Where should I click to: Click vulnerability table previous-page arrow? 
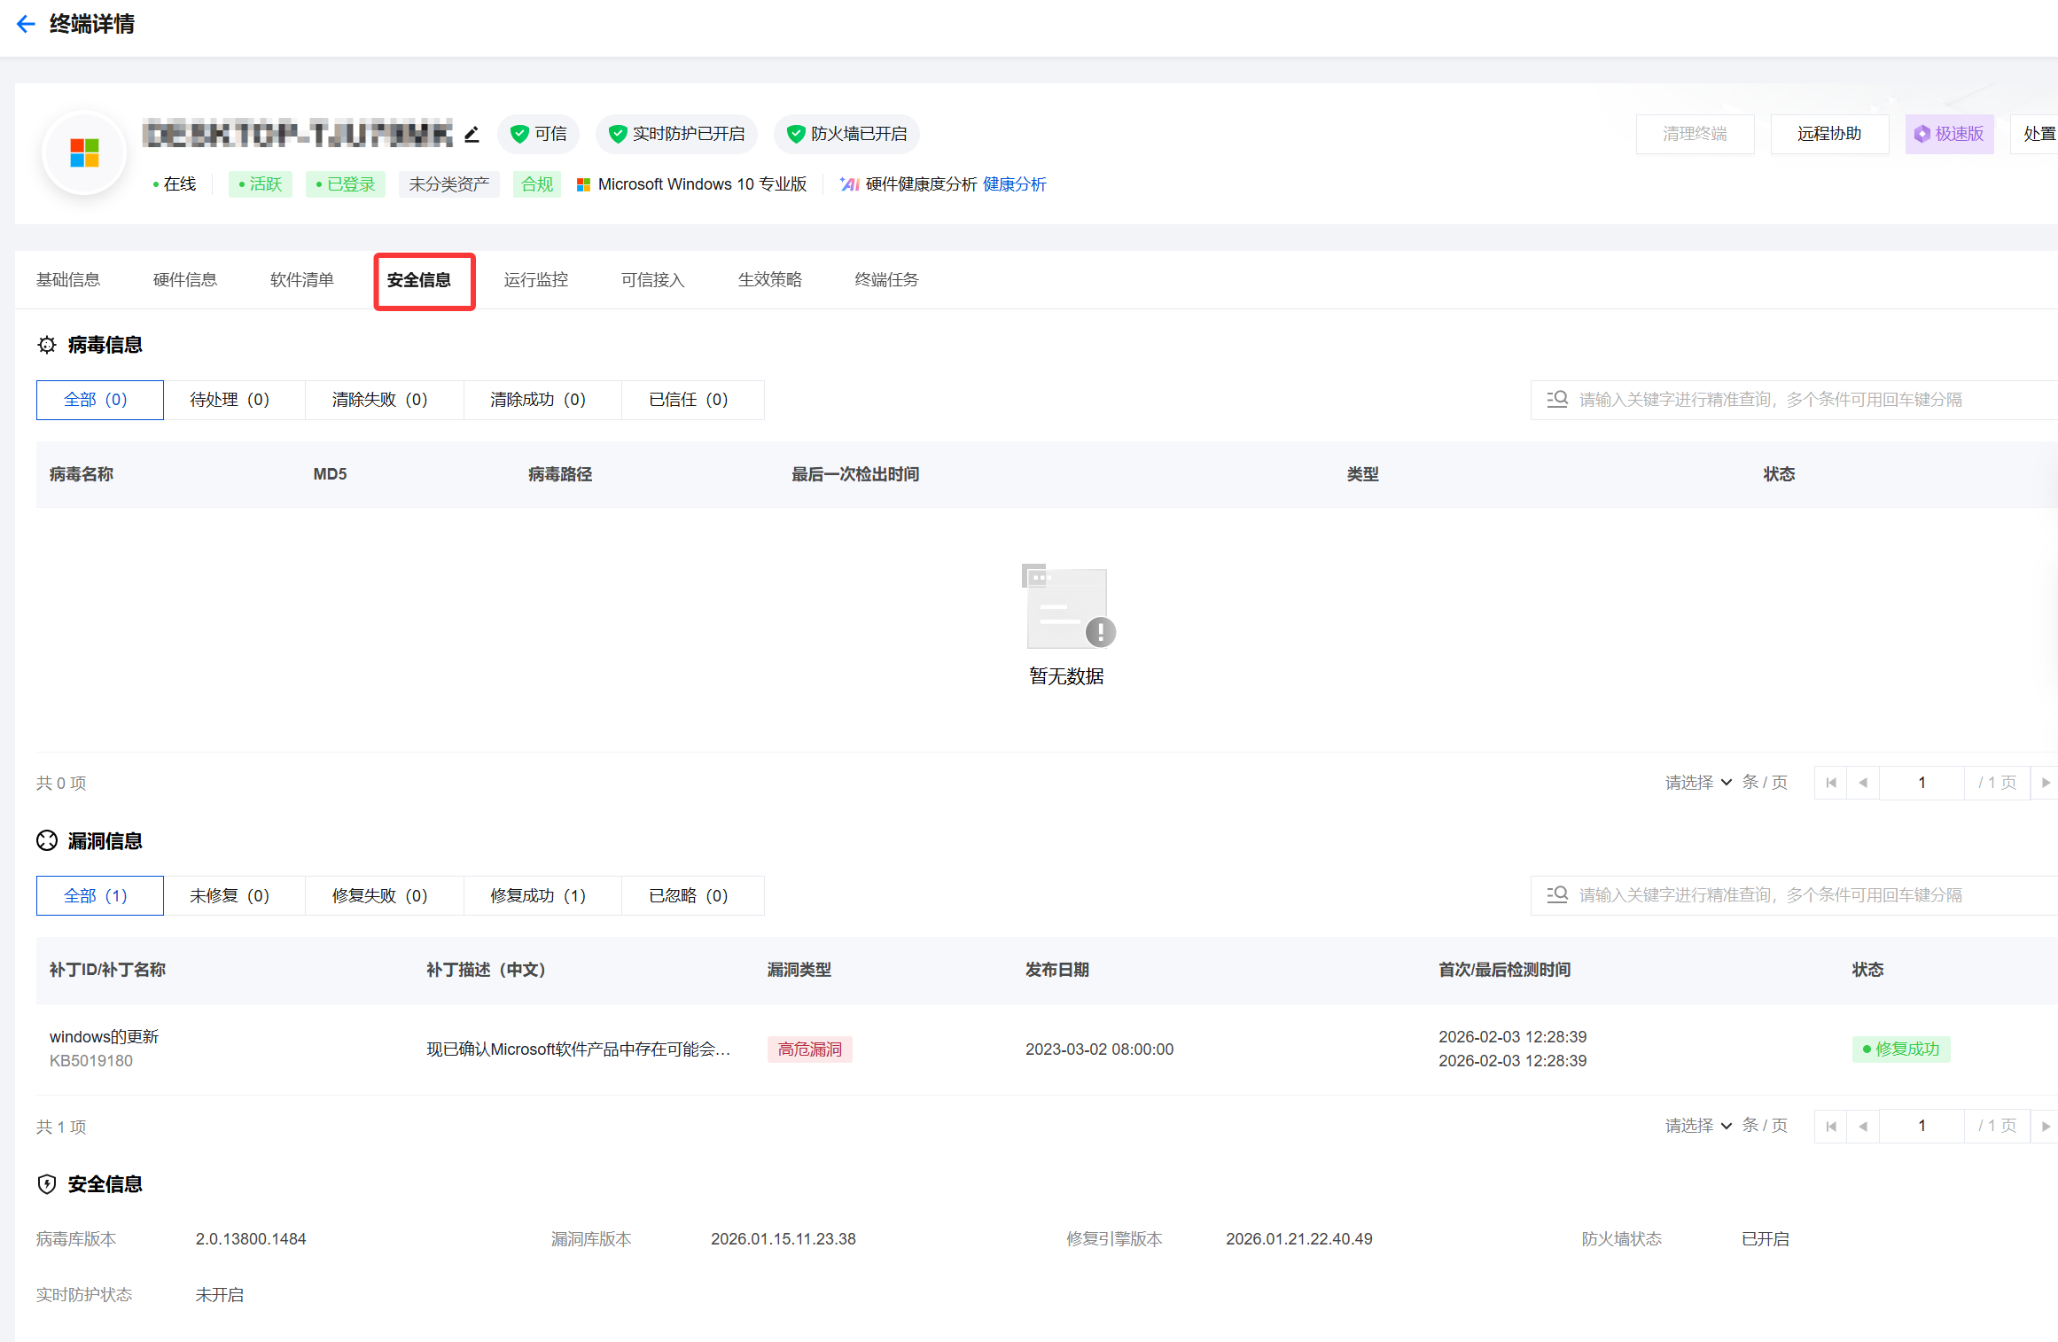tap(1862, 1126)
